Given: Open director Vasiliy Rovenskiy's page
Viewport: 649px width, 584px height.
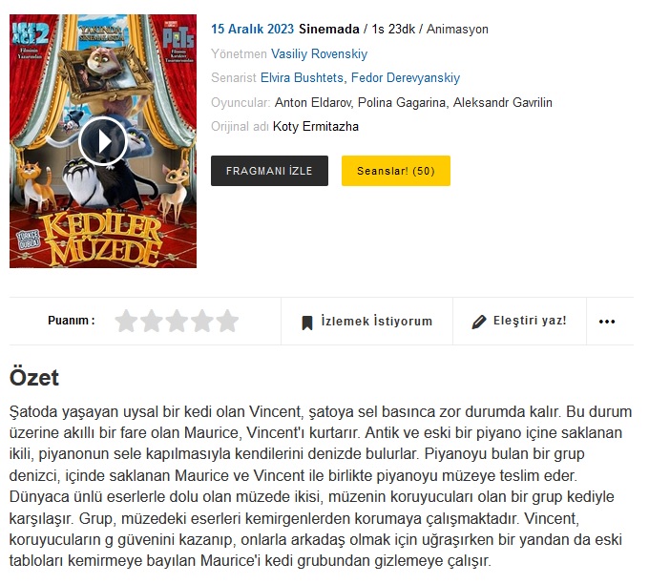Looking at the screenshot, I should point(319,53).
